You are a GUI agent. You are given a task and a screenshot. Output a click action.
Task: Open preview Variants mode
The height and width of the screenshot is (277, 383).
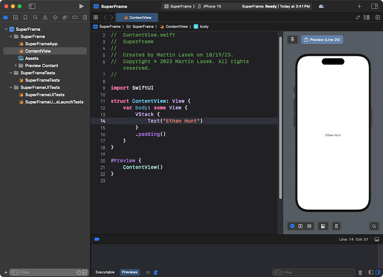tap(309, 226)
